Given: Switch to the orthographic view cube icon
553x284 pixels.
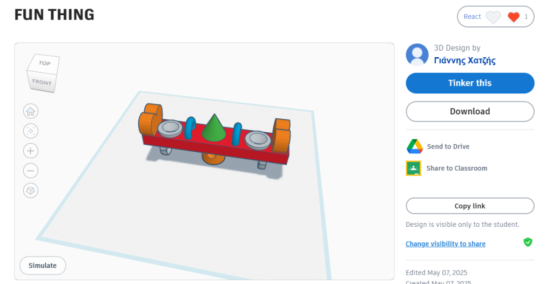Looking at the screenshot, I should pos(31,191).
